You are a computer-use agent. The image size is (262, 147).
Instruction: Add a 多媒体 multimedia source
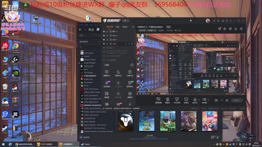(186, 101)
